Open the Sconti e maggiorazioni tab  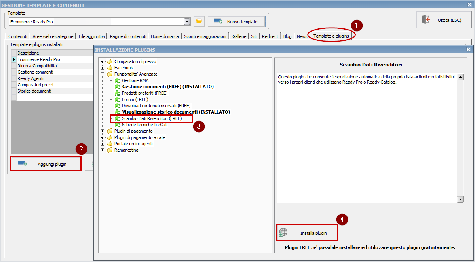[205, 36]
